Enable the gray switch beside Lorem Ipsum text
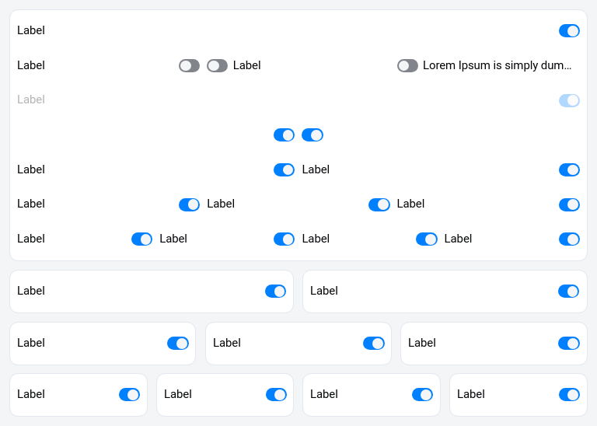 click(407, 66)
